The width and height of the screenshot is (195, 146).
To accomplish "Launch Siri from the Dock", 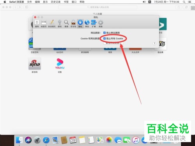I will 28,140.
